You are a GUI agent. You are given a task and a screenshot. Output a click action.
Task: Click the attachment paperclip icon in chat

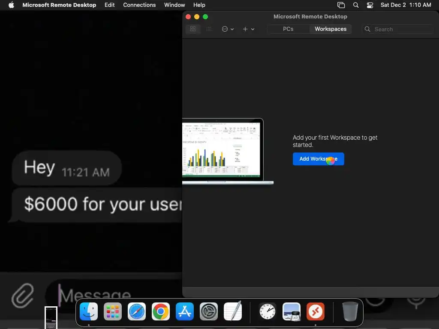(x=22, y=295)
